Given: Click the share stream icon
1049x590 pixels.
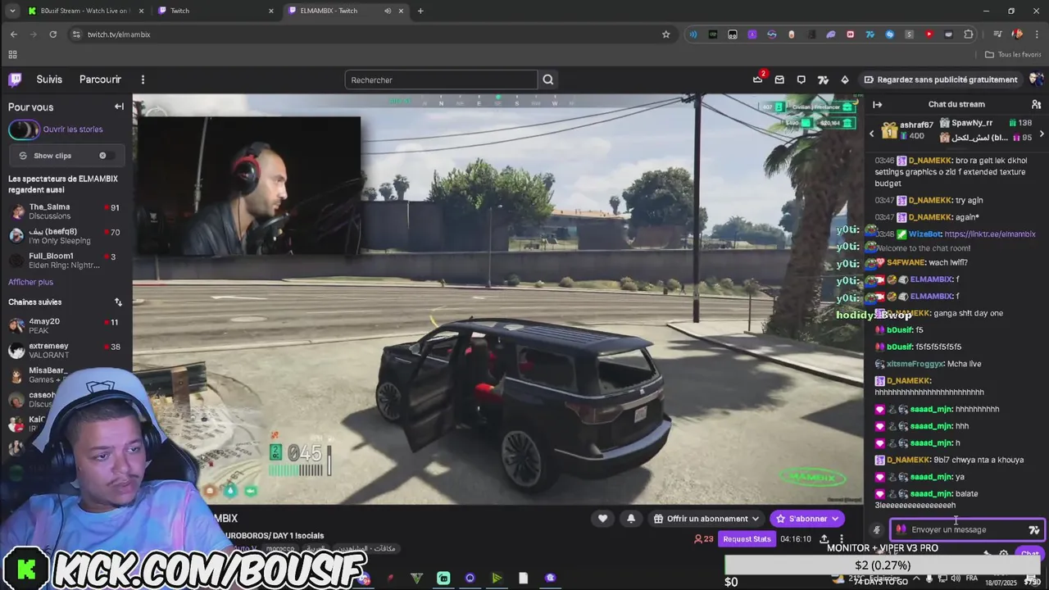Looking at the screenshot, I should coord(824,538).
